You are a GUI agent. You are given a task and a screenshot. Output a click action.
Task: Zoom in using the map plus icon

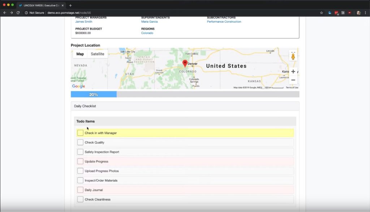[293, 71]
